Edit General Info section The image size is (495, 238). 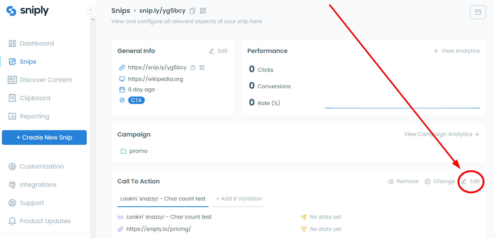point(218,51)
